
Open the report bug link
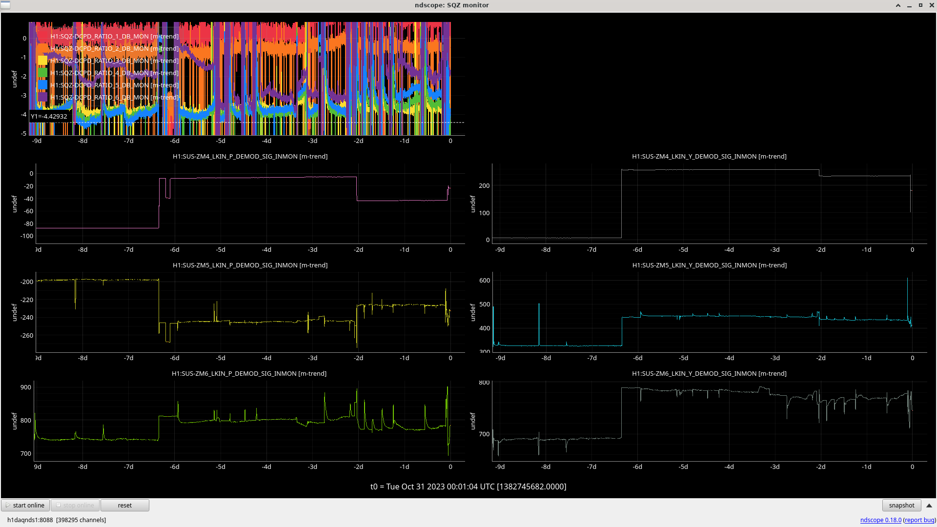(x=919, y=520)
